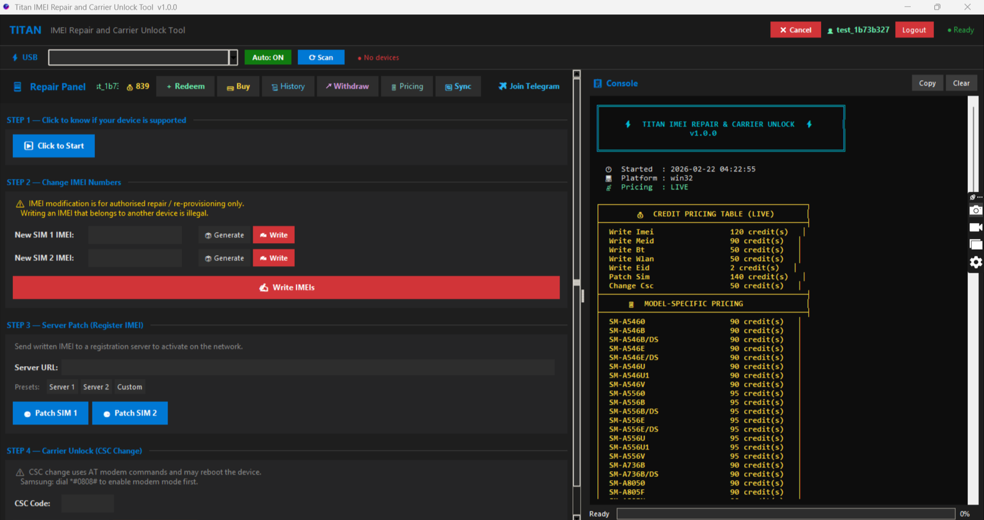Click the video record icon on right edge
This screenshot has height=520, width=984.
pyautogui.click(x=975, y=228)
